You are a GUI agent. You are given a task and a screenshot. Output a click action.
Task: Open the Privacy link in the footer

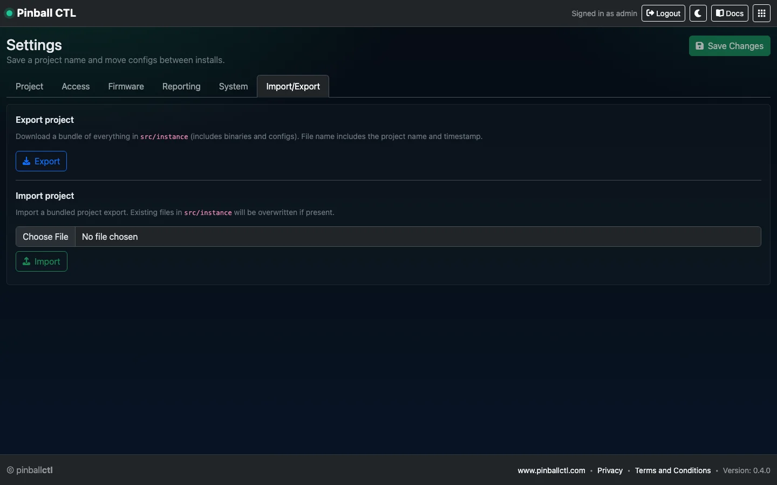[609, 470]
